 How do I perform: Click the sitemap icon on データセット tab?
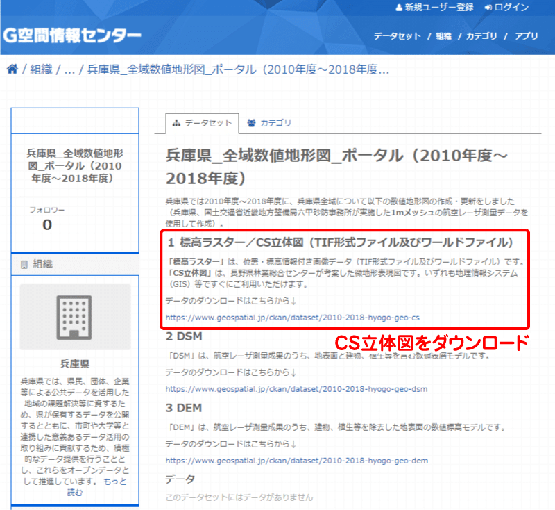coord(176,123)
